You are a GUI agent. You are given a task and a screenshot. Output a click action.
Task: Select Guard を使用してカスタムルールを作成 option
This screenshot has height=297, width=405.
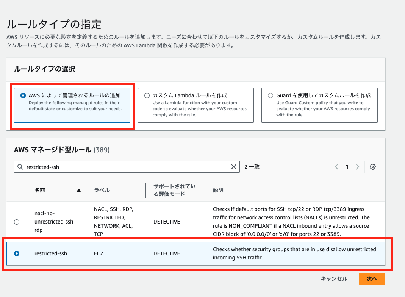pyautogui.click(x=319, y=105)
